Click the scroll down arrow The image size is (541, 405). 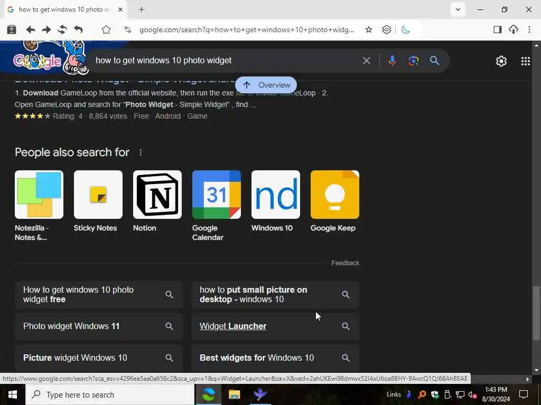(536, 370)
